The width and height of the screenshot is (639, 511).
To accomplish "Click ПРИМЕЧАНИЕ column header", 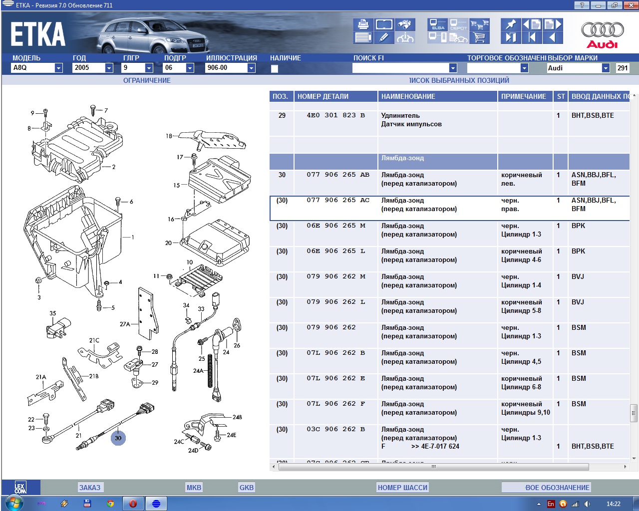I will 526,96.
